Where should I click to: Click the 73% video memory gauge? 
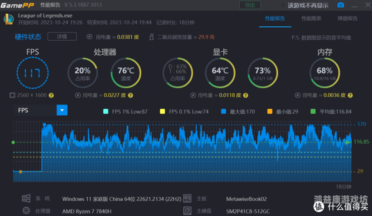263,73
